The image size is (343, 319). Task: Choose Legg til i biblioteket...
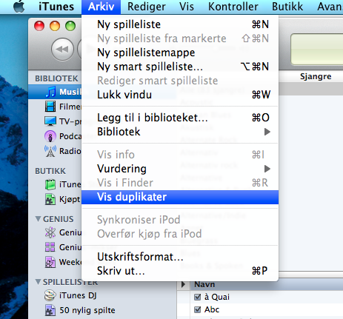180,118
